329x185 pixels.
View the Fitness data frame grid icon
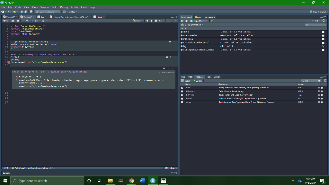click(323, 39)
